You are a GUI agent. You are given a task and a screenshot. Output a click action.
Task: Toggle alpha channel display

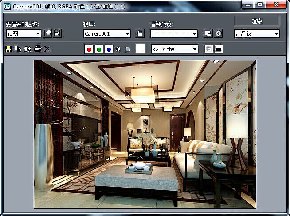(x=118, y=49)
